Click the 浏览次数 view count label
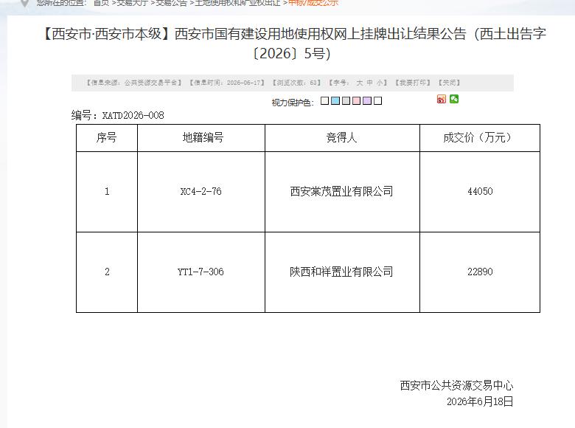Viewport: 575px width, 428px height. coord(296,83)
